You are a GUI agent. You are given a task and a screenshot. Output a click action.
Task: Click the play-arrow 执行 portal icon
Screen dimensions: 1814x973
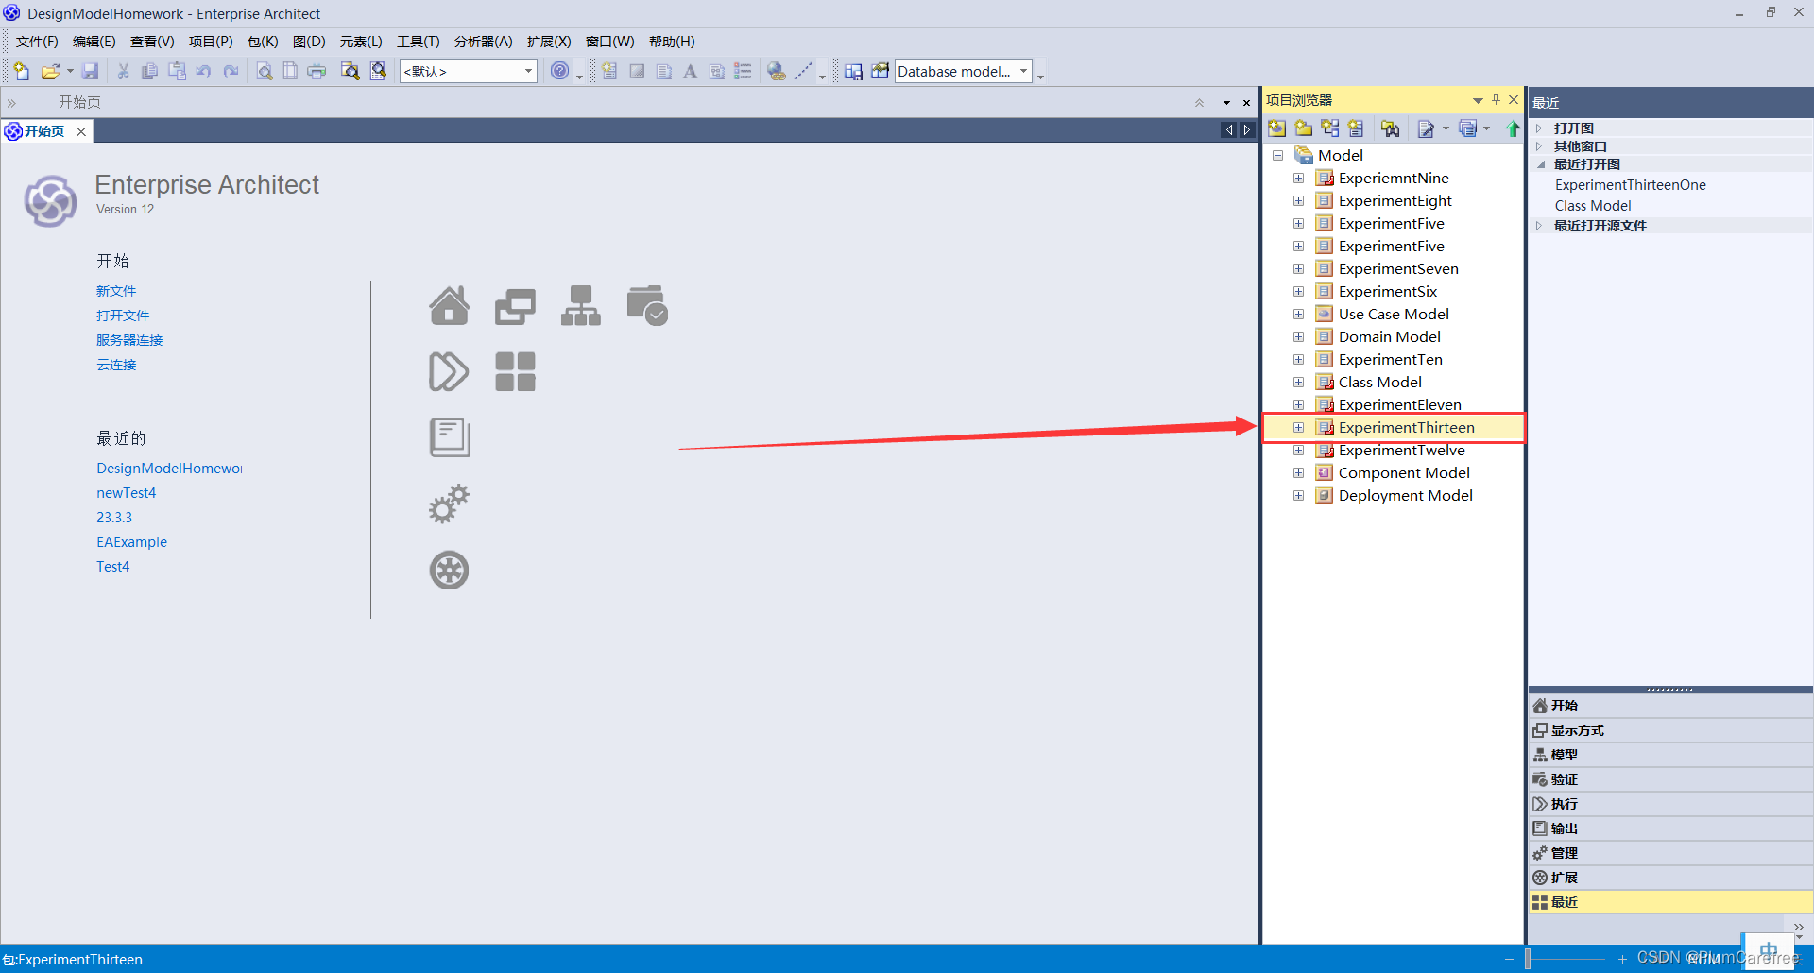(449, 371)
